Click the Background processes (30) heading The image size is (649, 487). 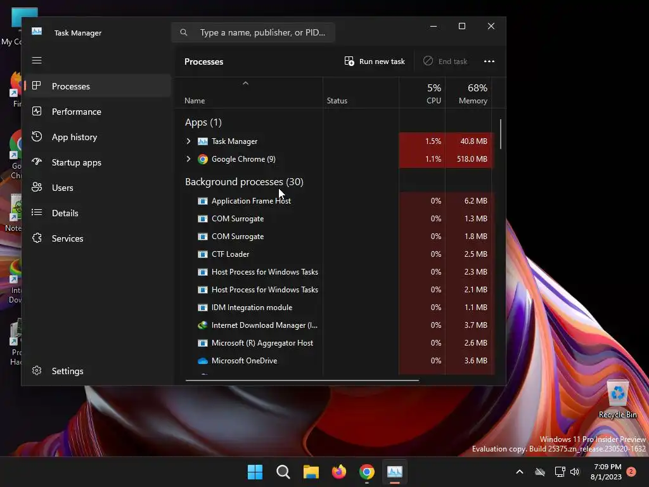(244, 182)
